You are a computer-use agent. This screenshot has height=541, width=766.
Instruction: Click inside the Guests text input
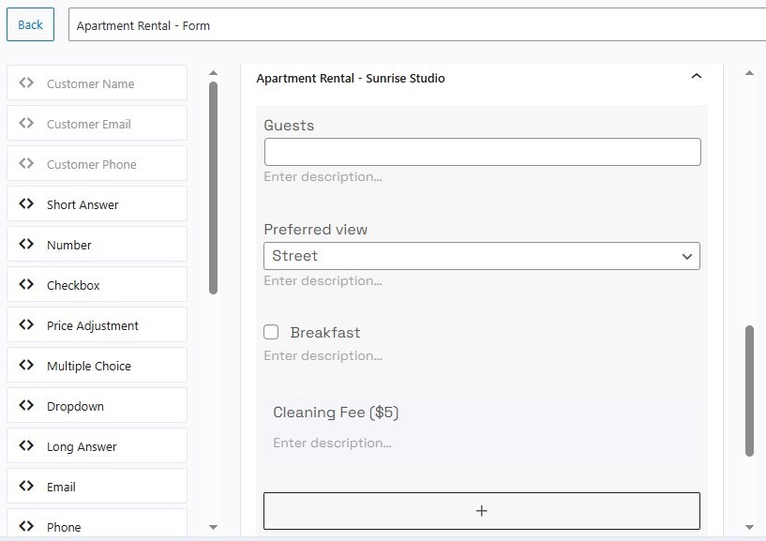tap(481, 151)
